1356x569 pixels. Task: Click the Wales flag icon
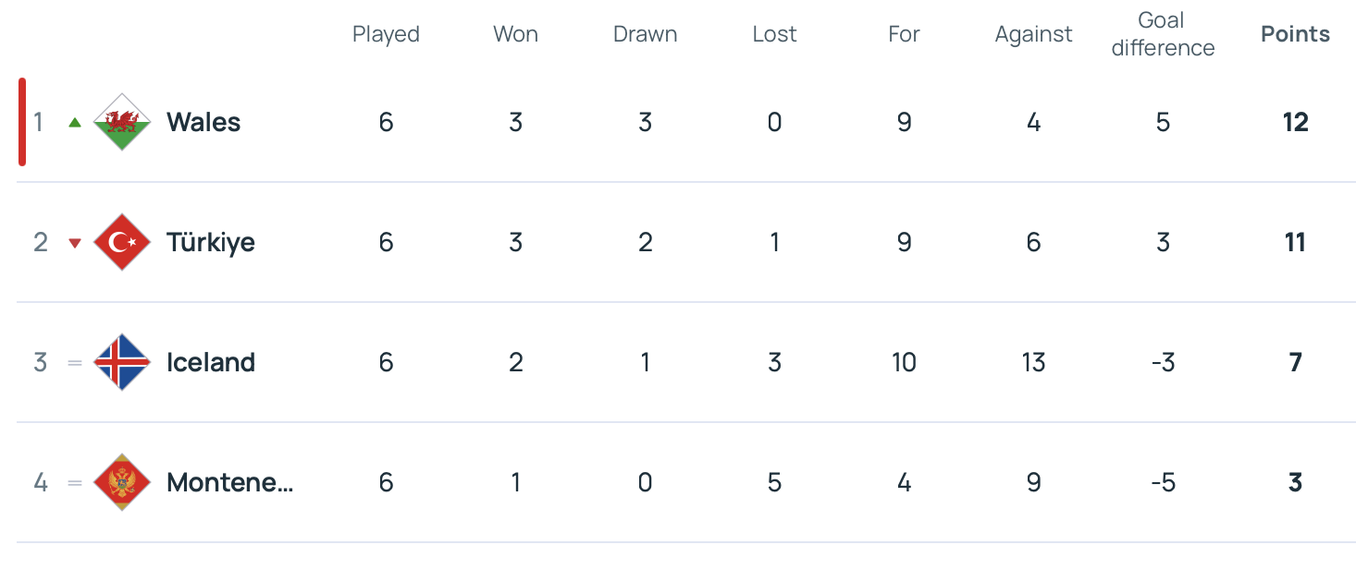tap(122, 122)
